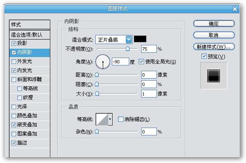Click the contour curve thumbnail
Screen dimensions: 246x163
[102, 119]
